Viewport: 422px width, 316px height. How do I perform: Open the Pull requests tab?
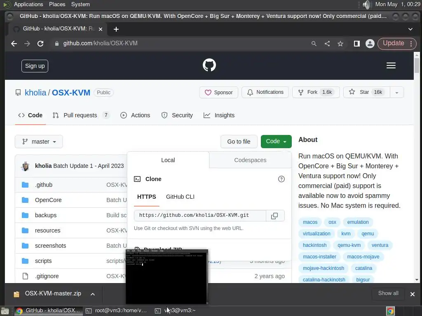coord(81,115)
